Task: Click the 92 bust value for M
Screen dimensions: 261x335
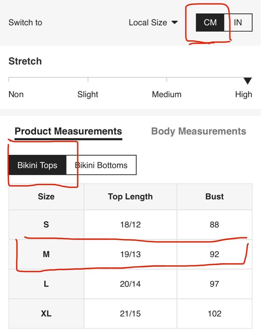Action: coord(214,254)
